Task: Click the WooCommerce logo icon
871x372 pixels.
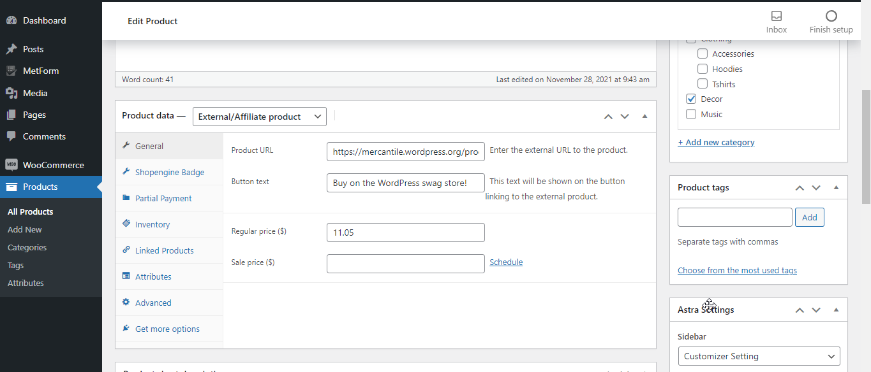Action: [11, 165]
